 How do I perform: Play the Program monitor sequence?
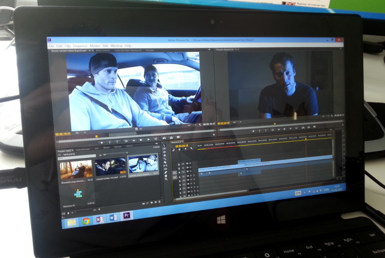(285, 129)
